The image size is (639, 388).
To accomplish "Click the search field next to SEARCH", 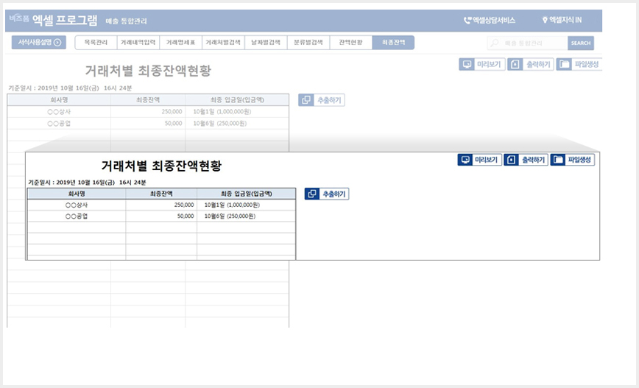I will [x=527, y=43].
